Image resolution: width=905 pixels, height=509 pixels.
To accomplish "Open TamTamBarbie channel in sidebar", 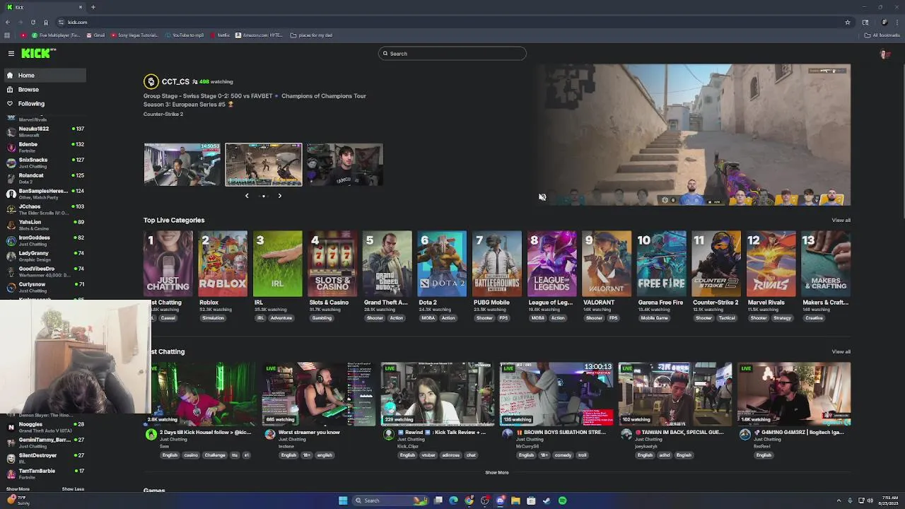I will tap(44, 474).
